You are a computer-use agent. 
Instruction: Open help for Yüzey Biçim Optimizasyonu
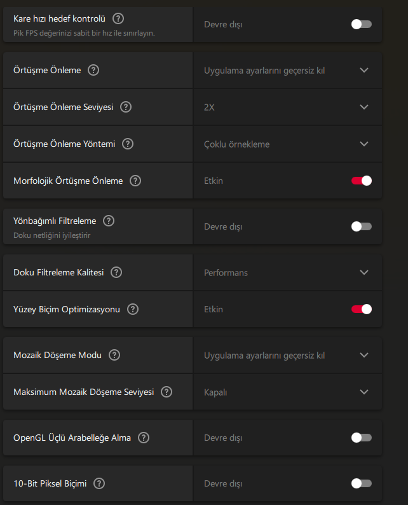(x=133, y=309)
